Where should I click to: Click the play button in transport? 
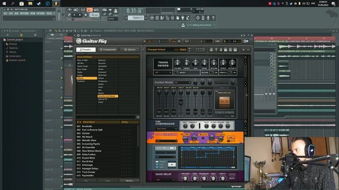tap(75, 15)
